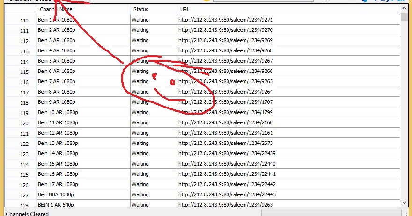Select the Bein 3 AR 1080p channel
Screen dimensions: 412x216
point(56,40)
